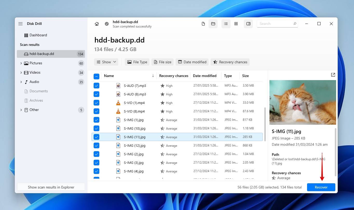Click the blue Recover button

321,187
